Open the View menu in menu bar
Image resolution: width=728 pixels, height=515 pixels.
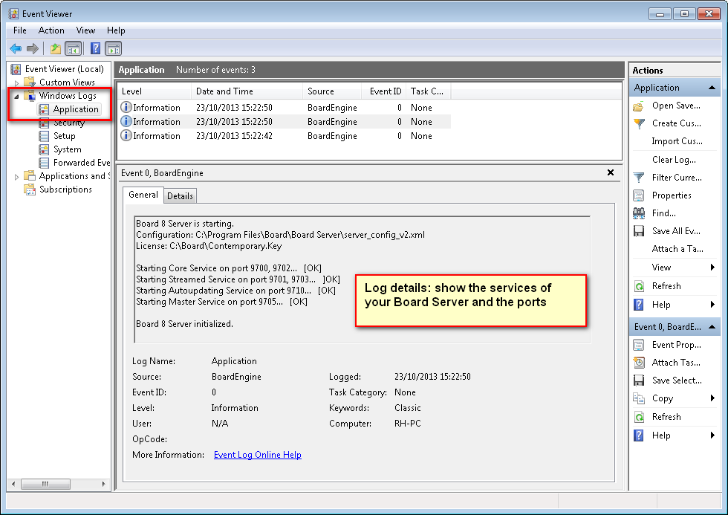point(85,30)
